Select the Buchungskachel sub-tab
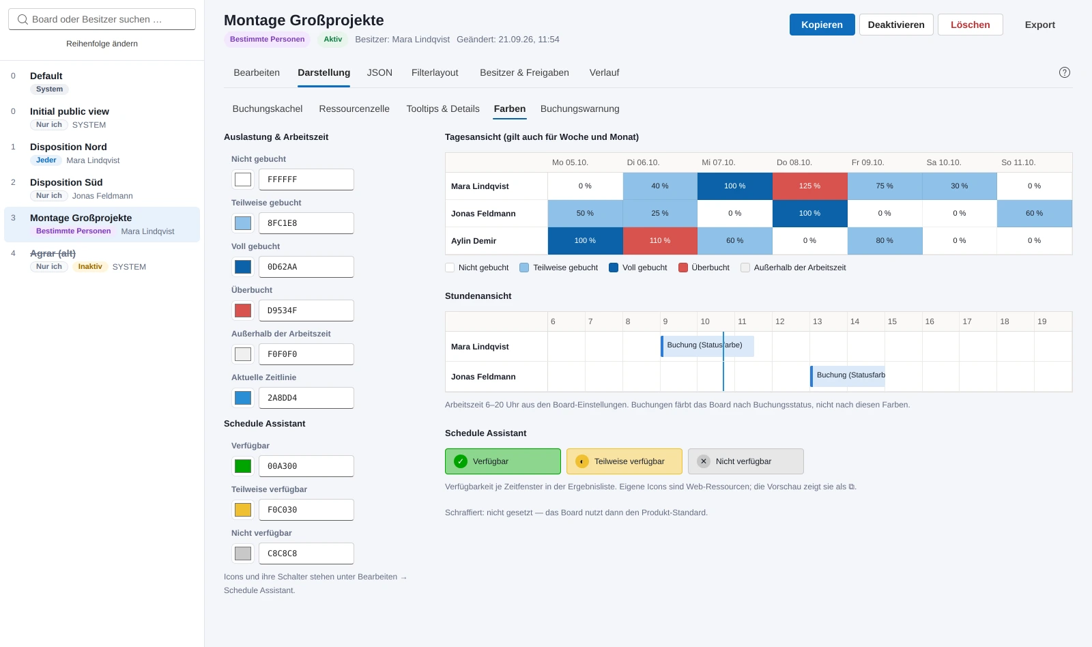 (x=268, y=109)
